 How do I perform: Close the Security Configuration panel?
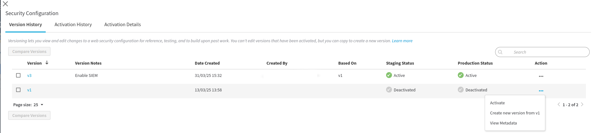(5, 4)
